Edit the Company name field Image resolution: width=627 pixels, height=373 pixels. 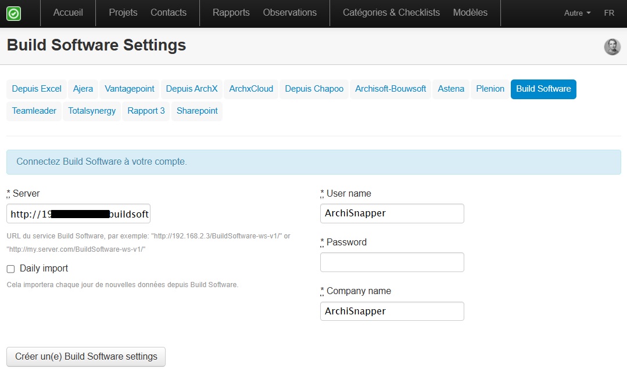click(x=392, y=312)
